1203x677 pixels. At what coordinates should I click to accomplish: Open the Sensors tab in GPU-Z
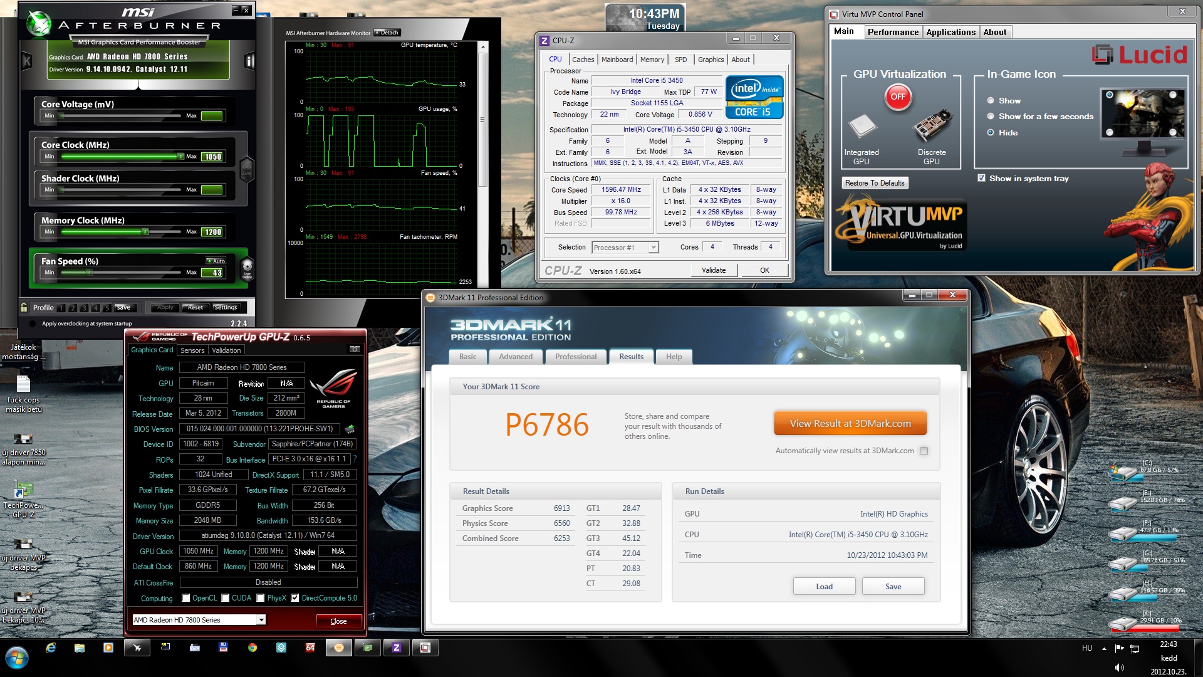click(x=192, y=350)
